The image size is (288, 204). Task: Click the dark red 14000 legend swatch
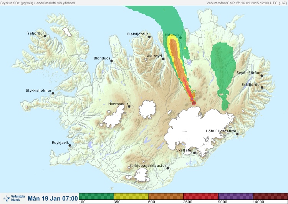270,196
